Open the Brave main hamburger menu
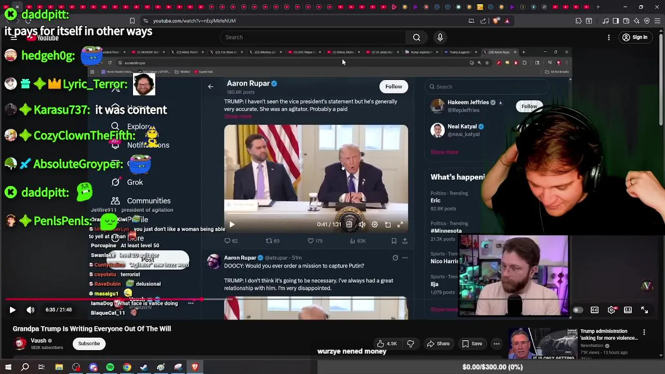The width and height of the screenshot is (665, 374). click(x=657, y=21)
